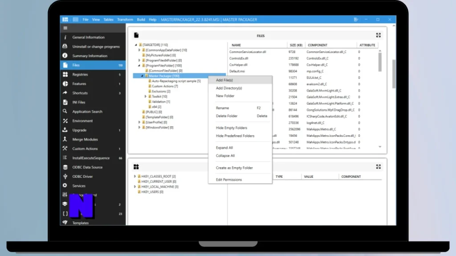Click the General Information icon
456x256 pixels.
[x=65, y=37]
